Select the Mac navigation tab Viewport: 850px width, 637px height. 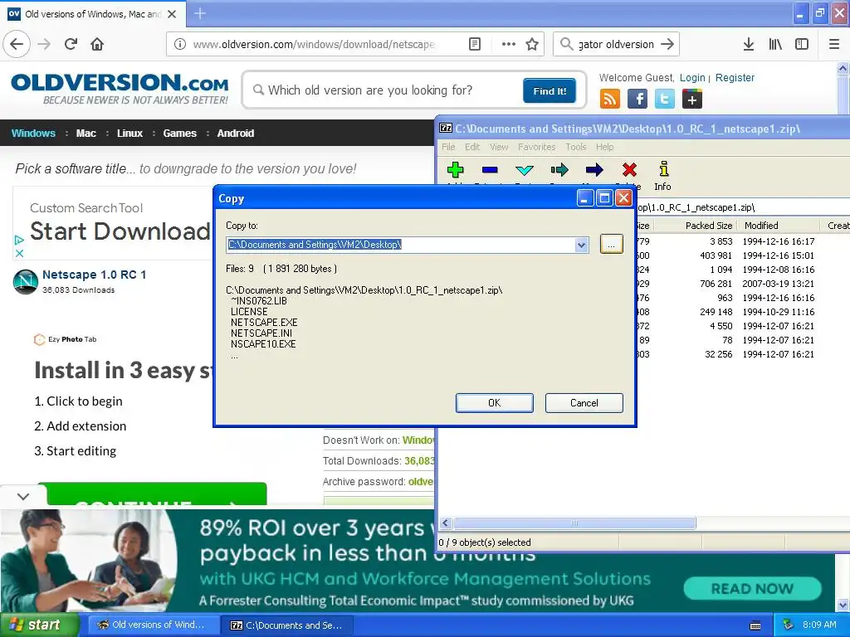click(x=86, y=134)
